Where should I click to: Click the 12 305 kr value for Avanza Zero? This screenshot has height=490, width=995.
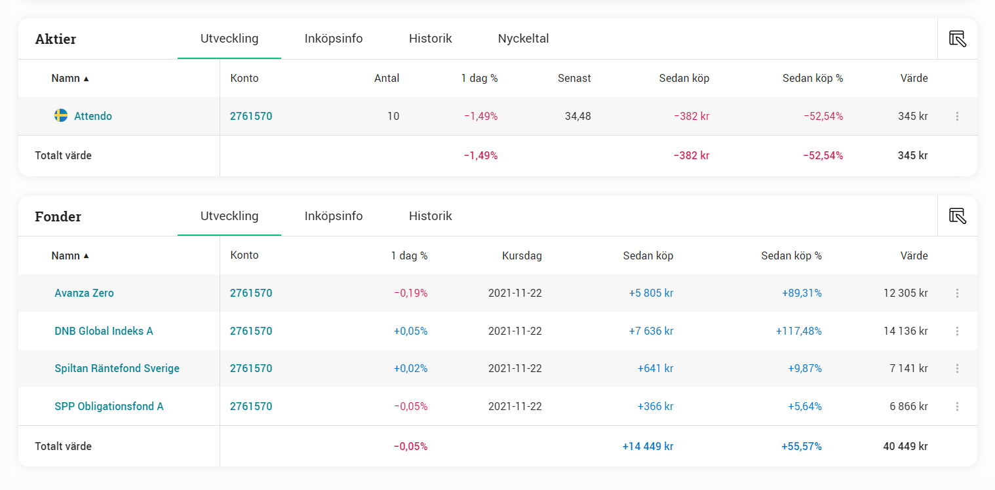[906, 293]
